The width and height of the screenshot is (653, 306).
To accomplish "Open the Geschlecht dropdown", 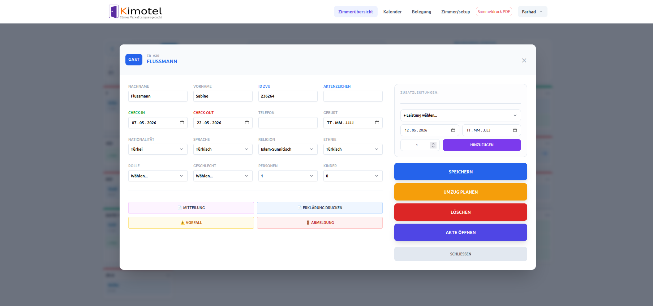I will 223,176.
